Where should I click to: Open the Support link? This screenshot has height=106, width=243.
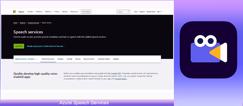coord(142,12)
